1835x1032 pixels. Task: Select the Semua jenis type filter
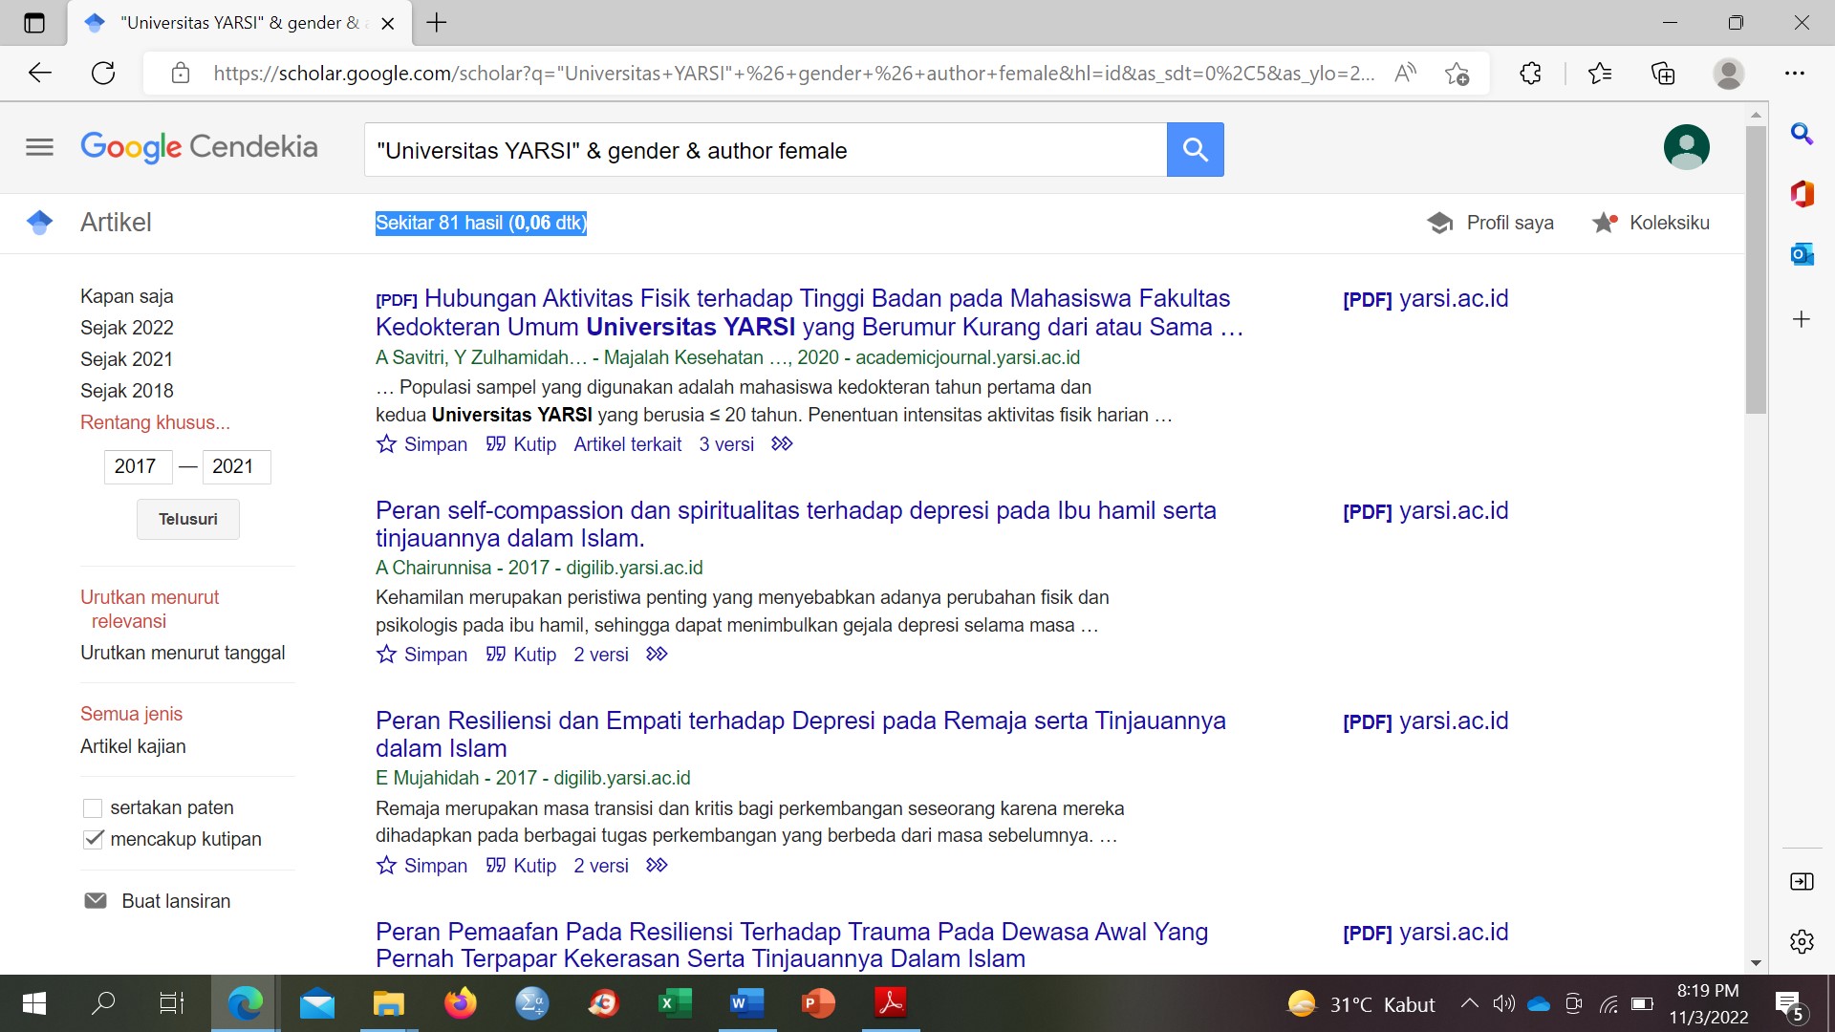(x=131, y=714)
